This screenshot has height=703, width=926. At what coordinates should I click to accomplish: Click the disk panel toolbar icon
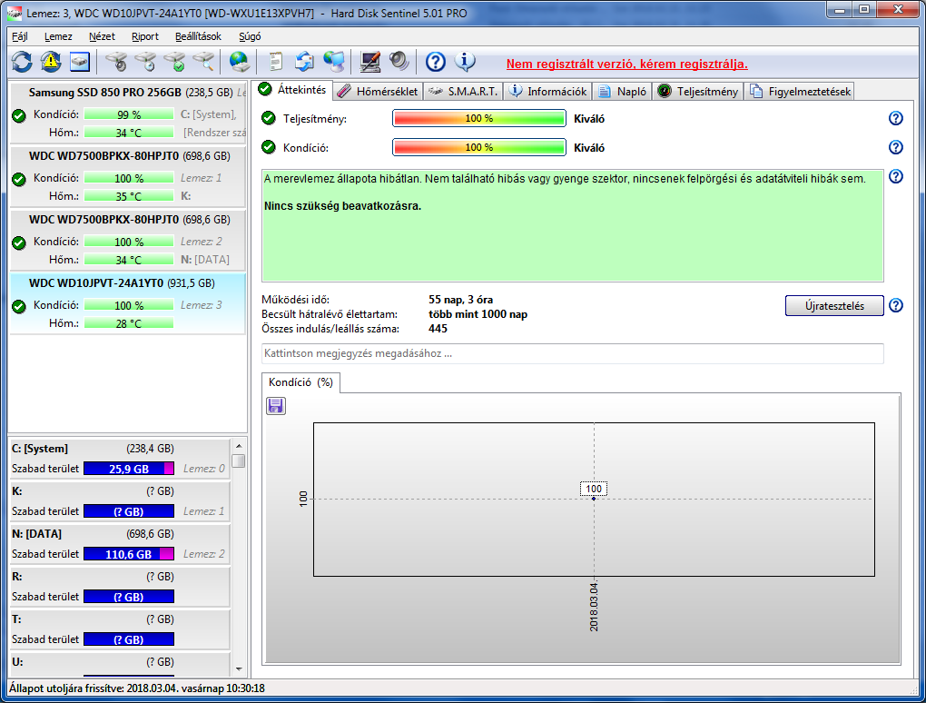click(x=80, y=62)
